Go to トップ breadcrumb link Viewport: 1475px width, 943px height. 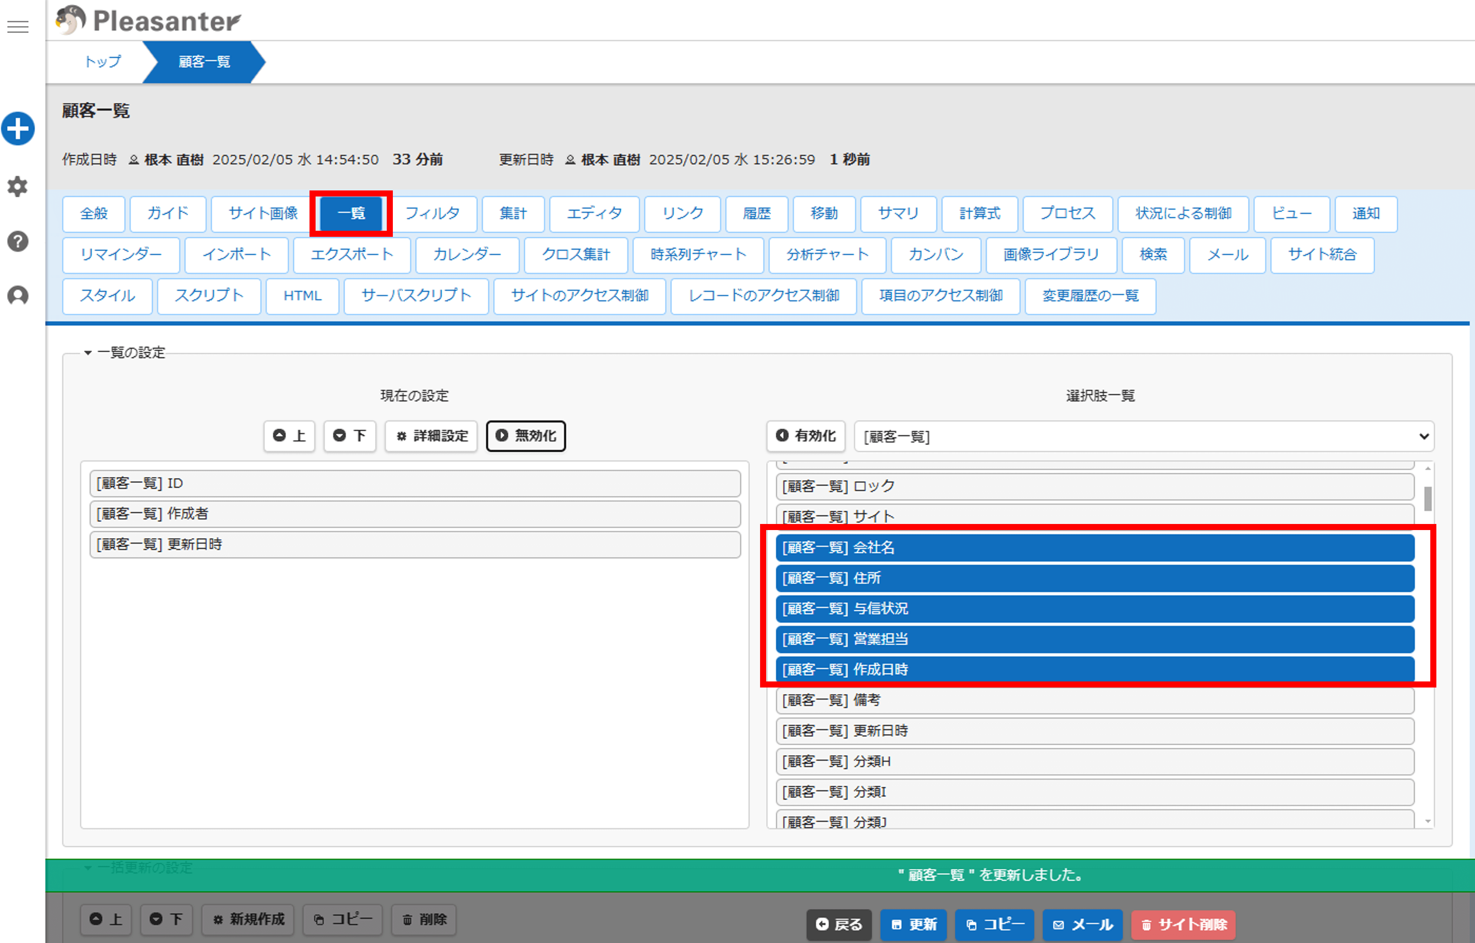pyautogui.click(x=102, y=62)
